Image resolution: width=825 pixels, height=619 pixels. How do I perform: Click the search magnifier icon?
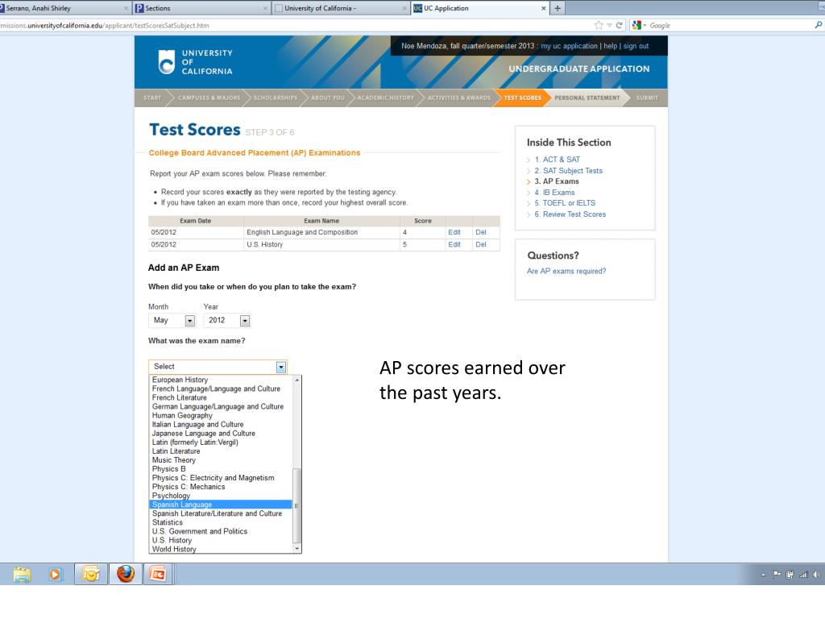pyautogui.click(x=819, y=25)
